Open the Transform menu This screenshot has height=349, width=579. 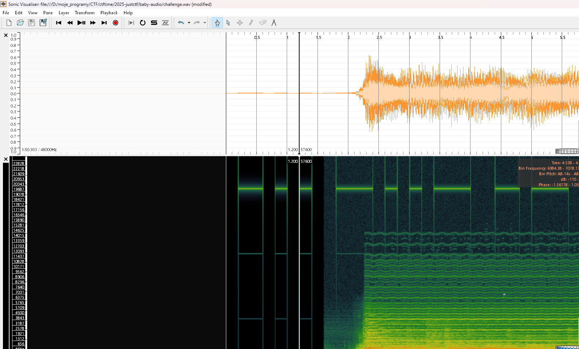pyautogui.click(x=84, y=13)
